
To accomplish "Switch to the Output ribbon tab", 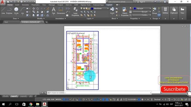I will coord(60,5).
